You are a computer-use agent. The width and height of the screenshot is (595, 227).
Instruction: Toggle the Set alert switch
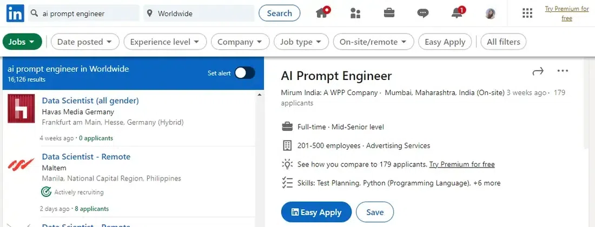coord(244,73)
